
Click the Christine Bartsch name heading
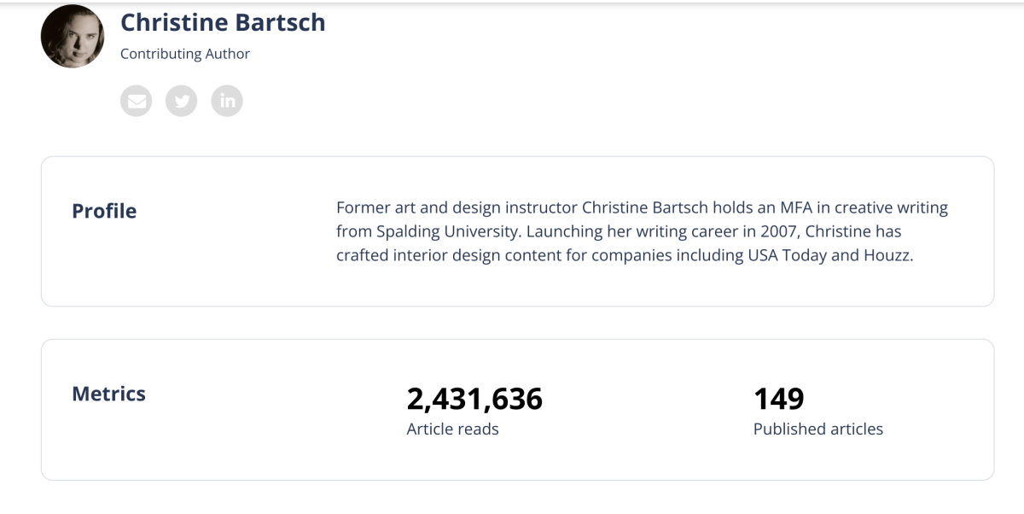click(x=223, y=22)
